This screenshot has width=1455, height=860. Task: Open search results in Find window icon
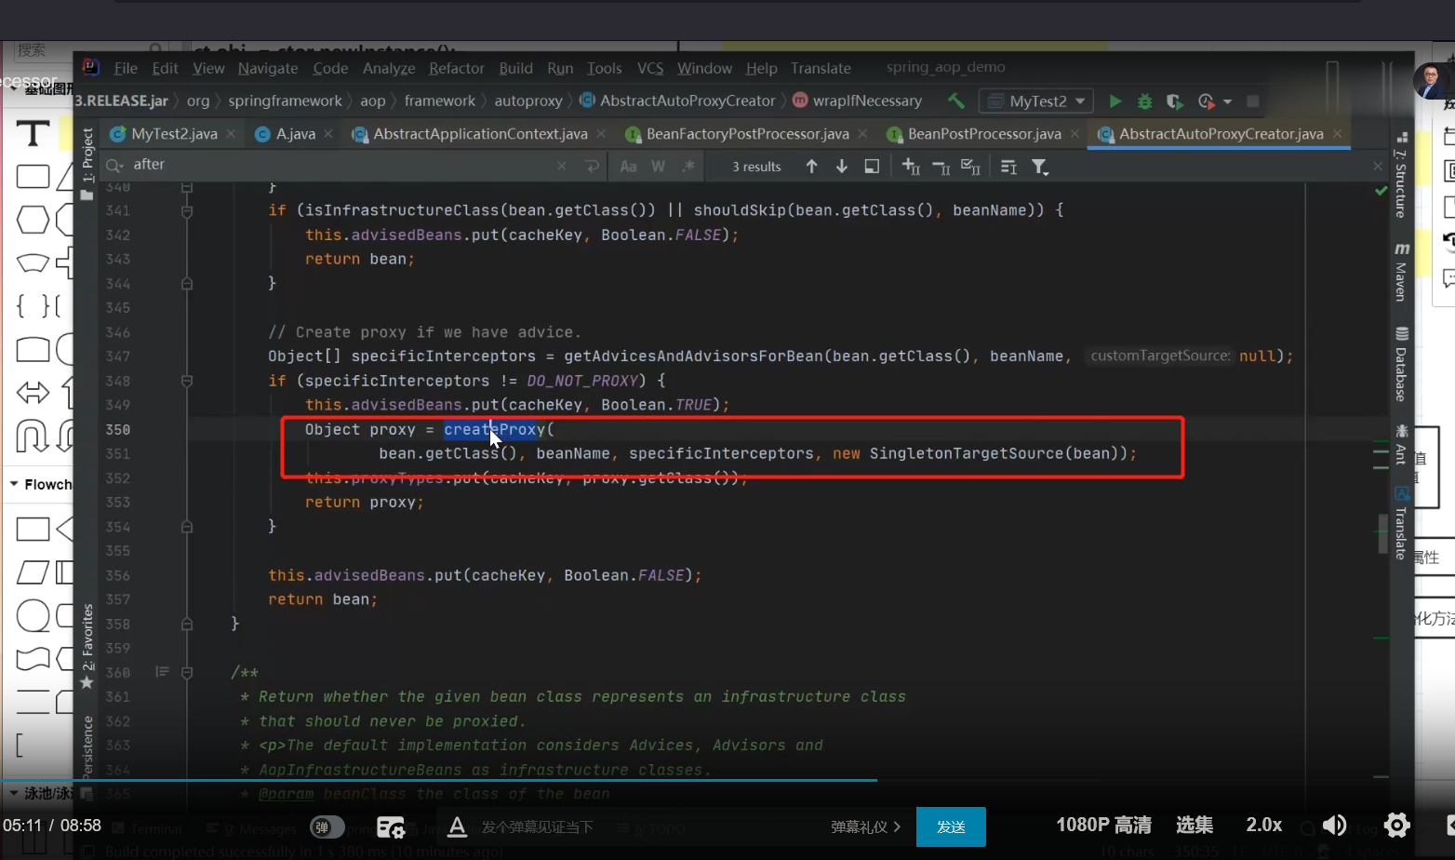[x=872, y=167]
